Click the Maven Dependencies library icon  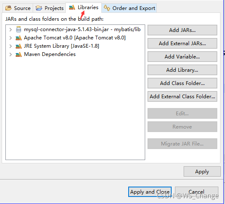click(x=19, y=55)
